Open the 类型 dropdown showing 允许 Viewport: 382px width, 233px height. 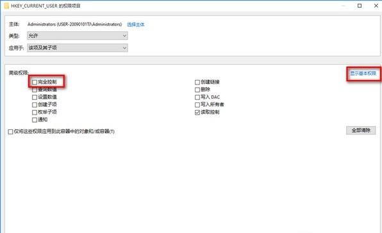[78, 36]
